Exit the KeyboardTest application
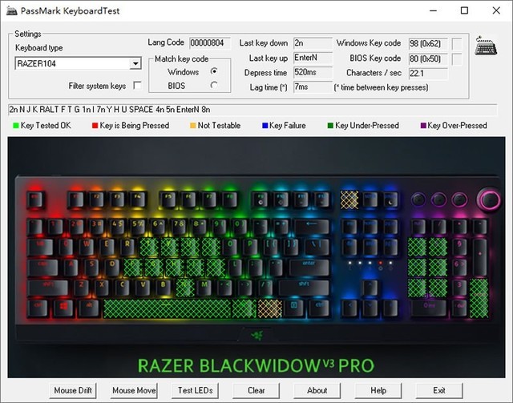The height and width of the screenshot is (403, 513). pos(439,390)
